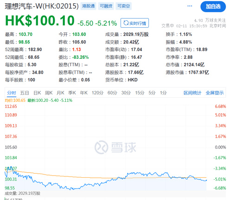Click the 区间统计 link

(193, 93)
